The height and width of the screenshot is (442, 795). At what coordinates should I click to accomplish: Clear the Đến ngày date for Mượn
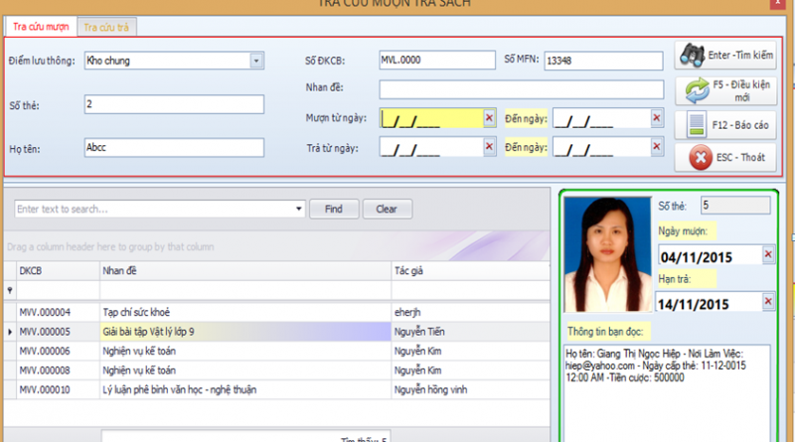(x=657, y=118)
